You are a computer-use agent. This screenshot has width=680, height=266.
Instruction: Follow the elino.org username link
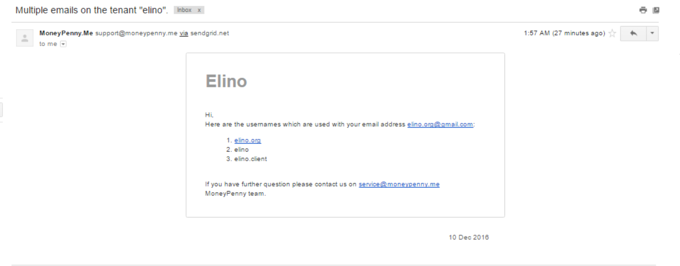(247, 140)
